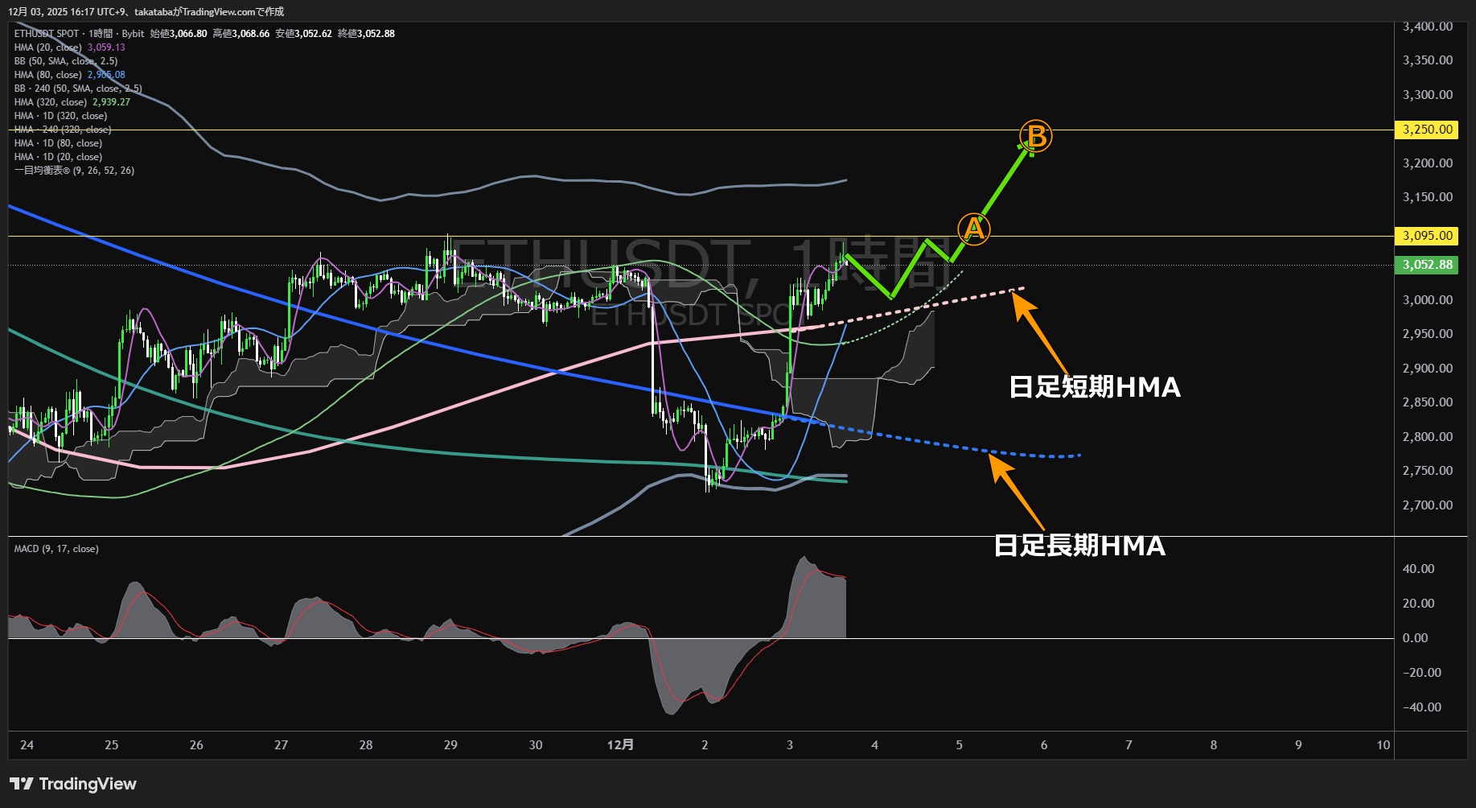Click the 12月 label on the time axis
1476x808 pixels.
coord(620,745)
